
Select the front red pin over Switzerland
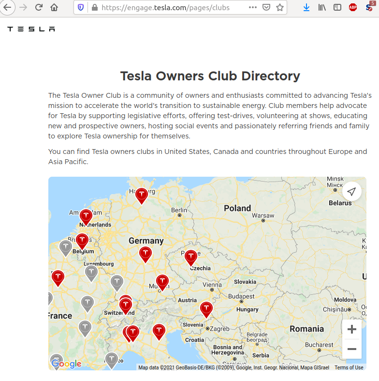pyautogui.click(x=125, y=306)
